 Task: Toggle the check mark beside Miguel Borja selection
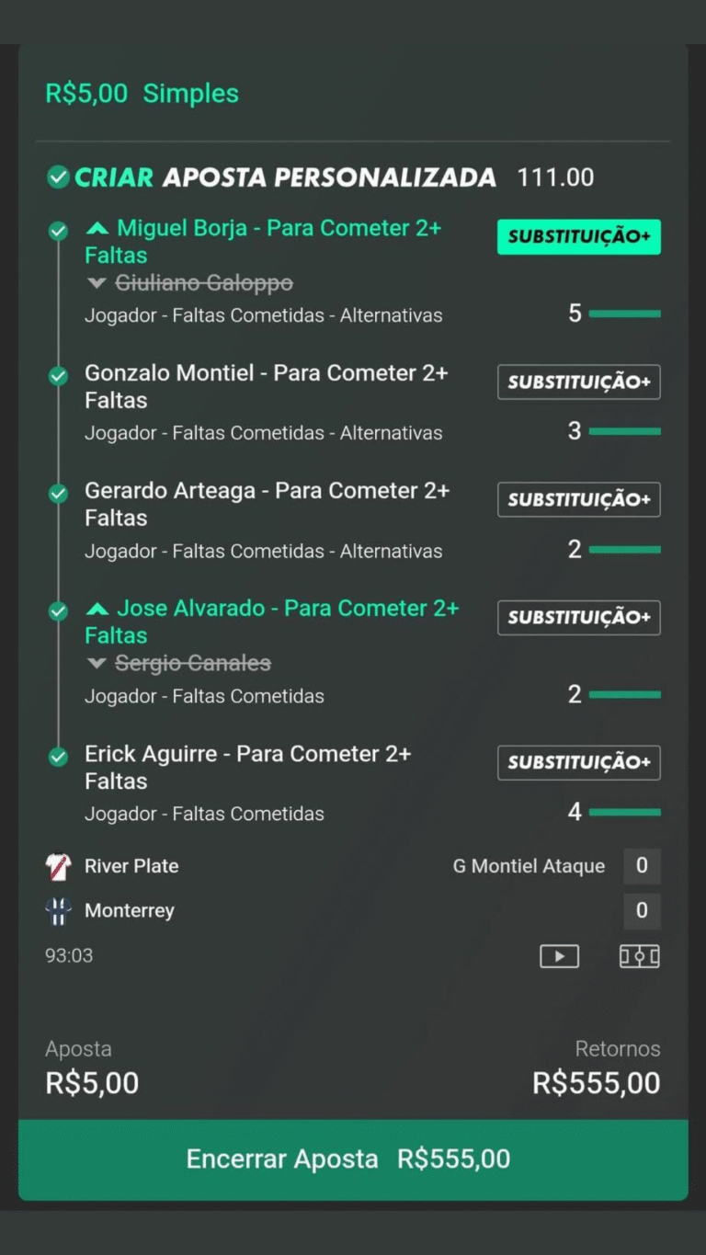click(x=58, y=231)
